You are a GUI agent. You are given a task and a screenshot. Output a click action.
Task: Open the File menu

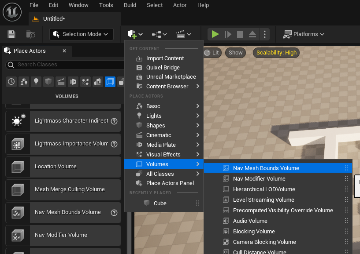(x=34, y=5)
